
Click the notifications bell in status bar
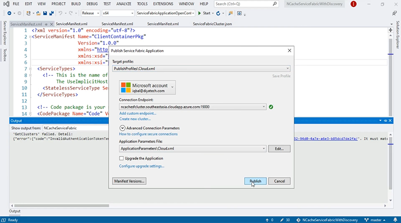395,220
